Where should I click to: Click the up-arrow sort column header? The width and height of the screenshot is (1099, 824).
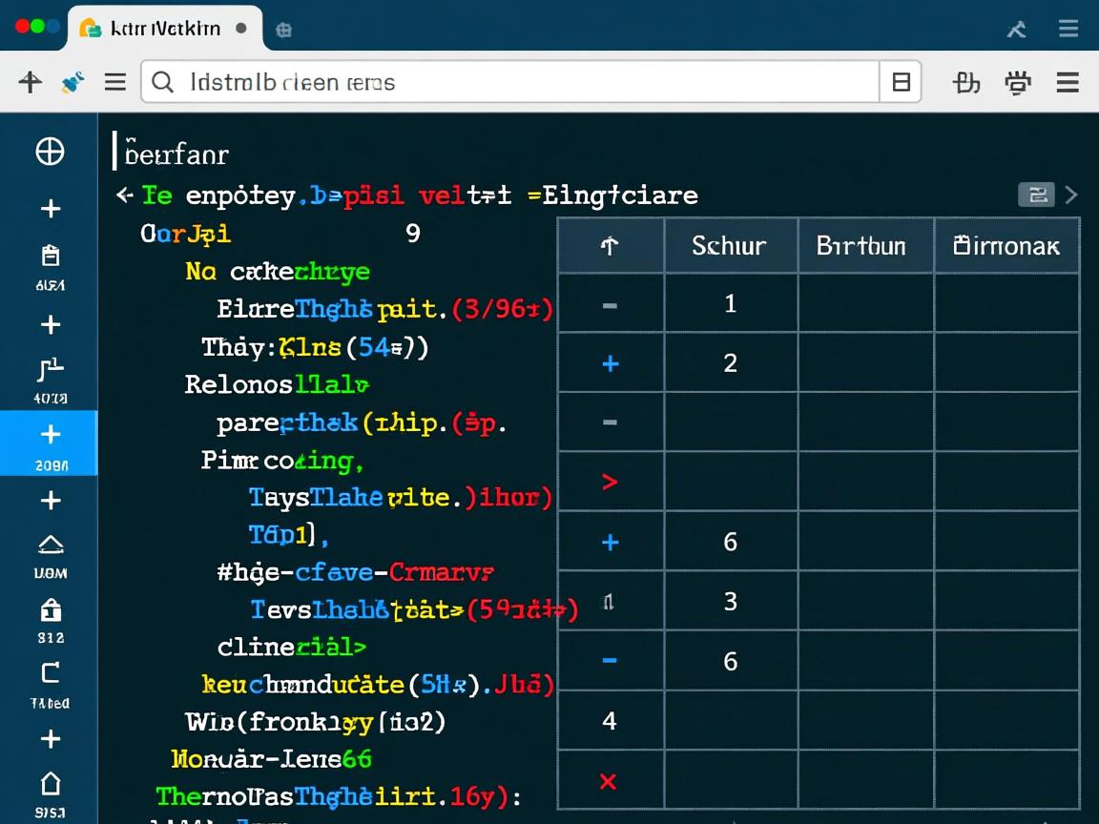click(610, 246)
